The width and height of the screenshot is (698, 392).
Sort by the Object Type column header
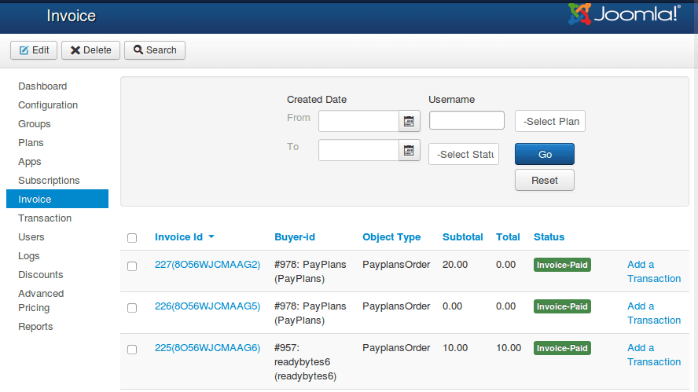pyautogui.click(x=391, y=237)
